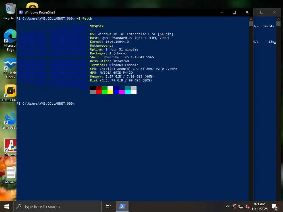The height and width of the screenshot is (212, 283).
Task: Click the 'Memory: 3.27 GiB / 7.99 GiB' line
Action: (122, 77)
